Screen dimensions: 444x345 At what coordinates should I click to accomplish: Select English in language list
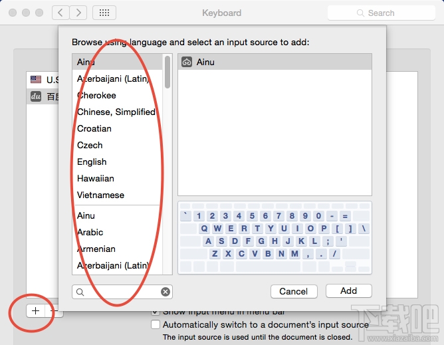click(x=118, y=162)
